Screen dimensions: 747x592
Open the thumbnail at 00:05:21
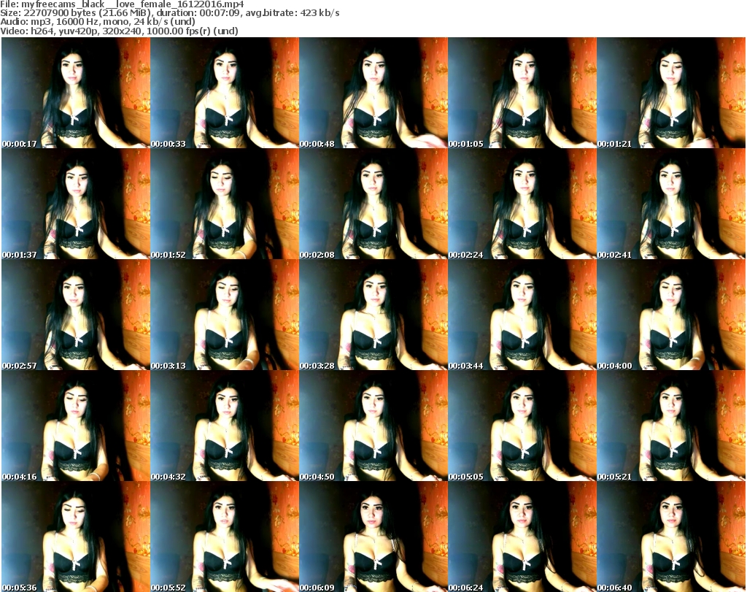[x=670, y=426]
